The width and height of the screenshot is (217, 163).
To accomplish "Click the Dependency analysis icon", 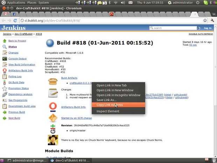I will coord(5,94).
